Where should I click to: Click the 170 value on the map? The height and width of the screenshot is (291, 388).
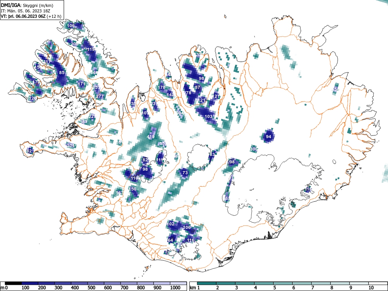(36, 81)
